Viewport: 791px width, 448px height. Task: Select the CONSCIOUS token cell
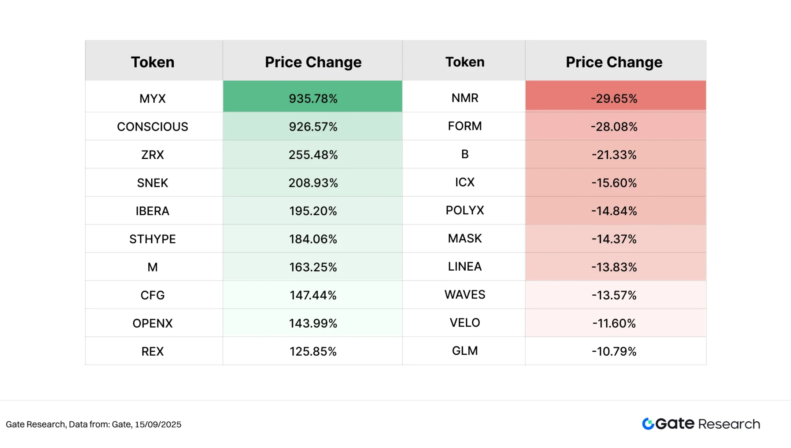(x=152, y=126)
